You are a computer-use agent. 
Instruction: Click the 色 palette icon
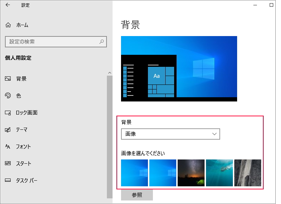(x=8, y=96)
